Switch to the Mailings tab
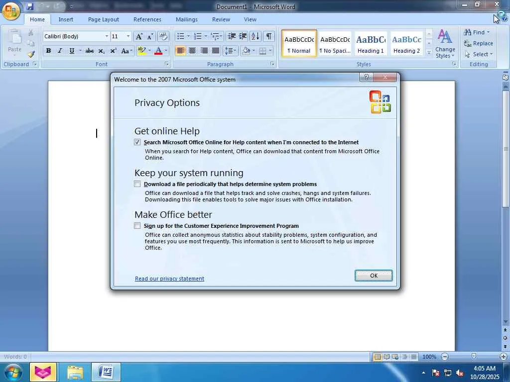 tap(187, 19)
